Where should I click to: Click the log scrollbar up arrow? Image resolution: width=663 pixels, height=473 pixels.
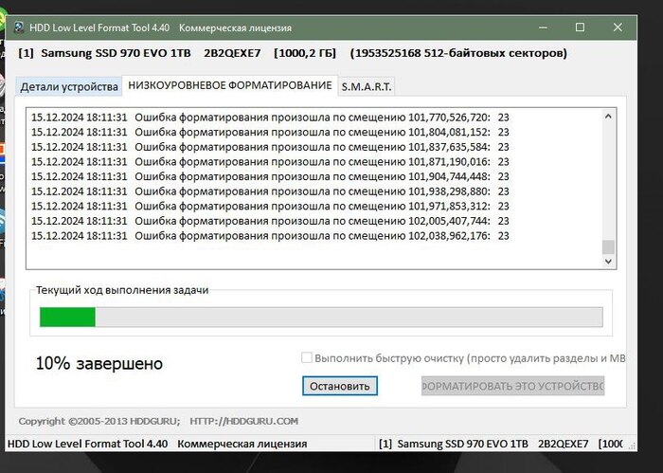(608, 117)
